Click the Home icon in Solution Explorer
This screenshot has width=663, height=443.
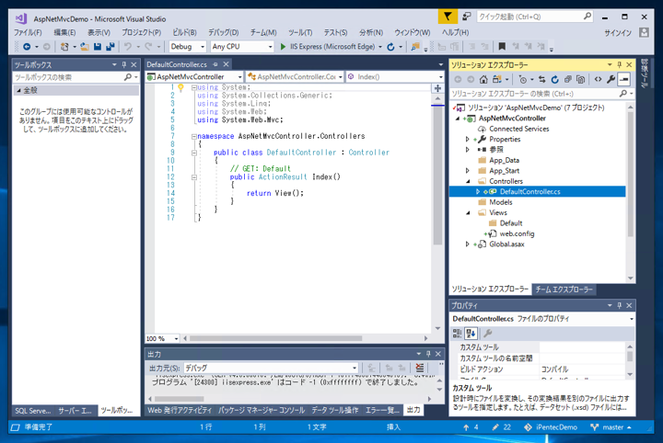coord(483,79)
